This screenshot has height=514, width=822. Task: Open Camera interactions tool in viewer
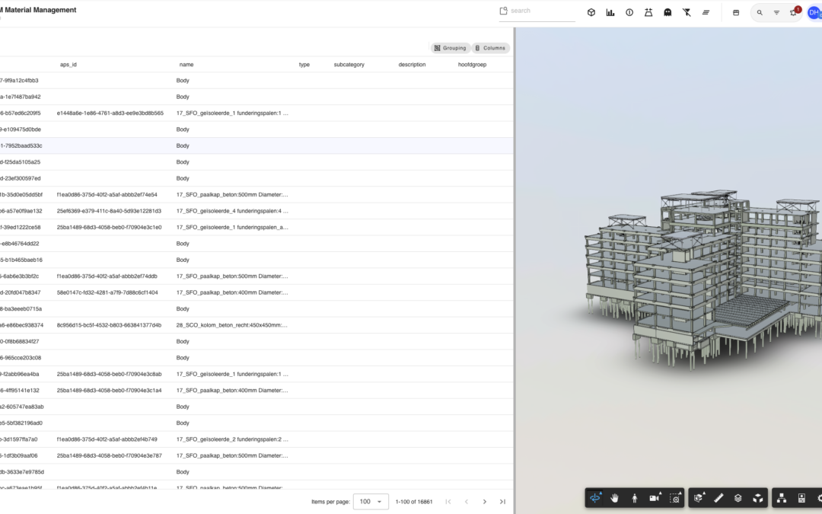point(655,498)
